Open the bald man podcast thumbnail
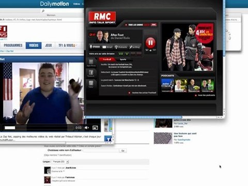Viewport: 248px width, 186px height. pyautogui.click(x=194, y=85)
